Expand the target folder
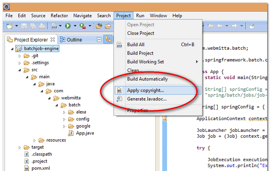This screenshot has width=270, height=171. click(20, 148)
